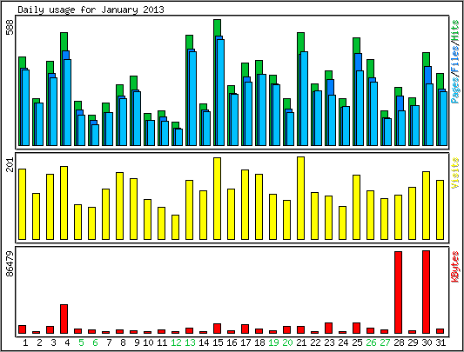464x352 pixels.
Task: Click the green hits bar for day 13
Action: click(x=190, y=42)
